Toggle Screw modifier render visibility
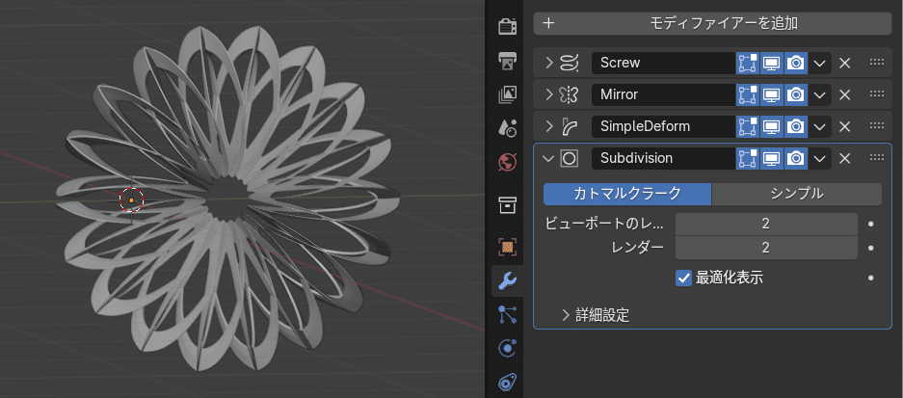 click(x=796, y=63)
